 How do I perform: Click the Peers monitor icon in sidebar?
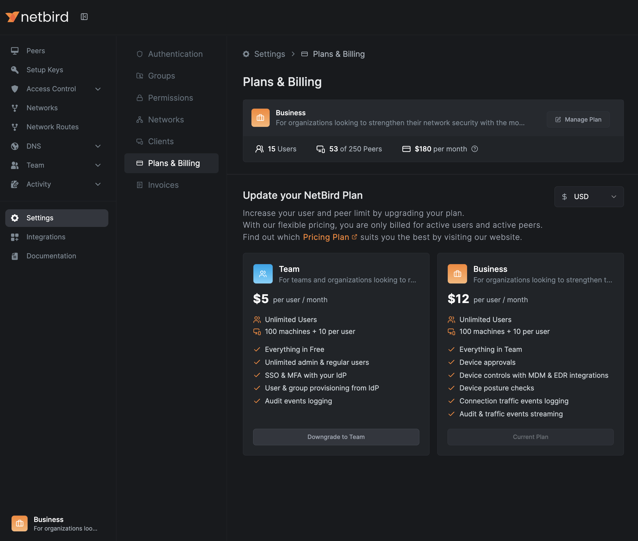coord(15,51)
